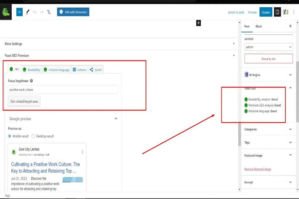
Task: Click the Preview as: label
Action: pyautogui.click(x=14, y=128)
